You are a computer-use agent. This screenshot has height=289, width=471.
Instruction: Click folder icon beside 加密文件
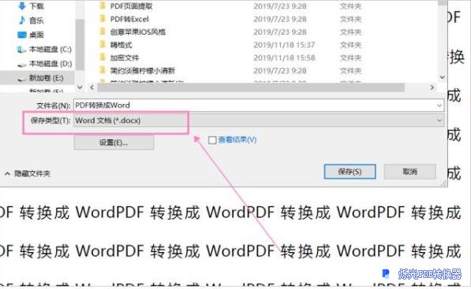coord(103,57)
